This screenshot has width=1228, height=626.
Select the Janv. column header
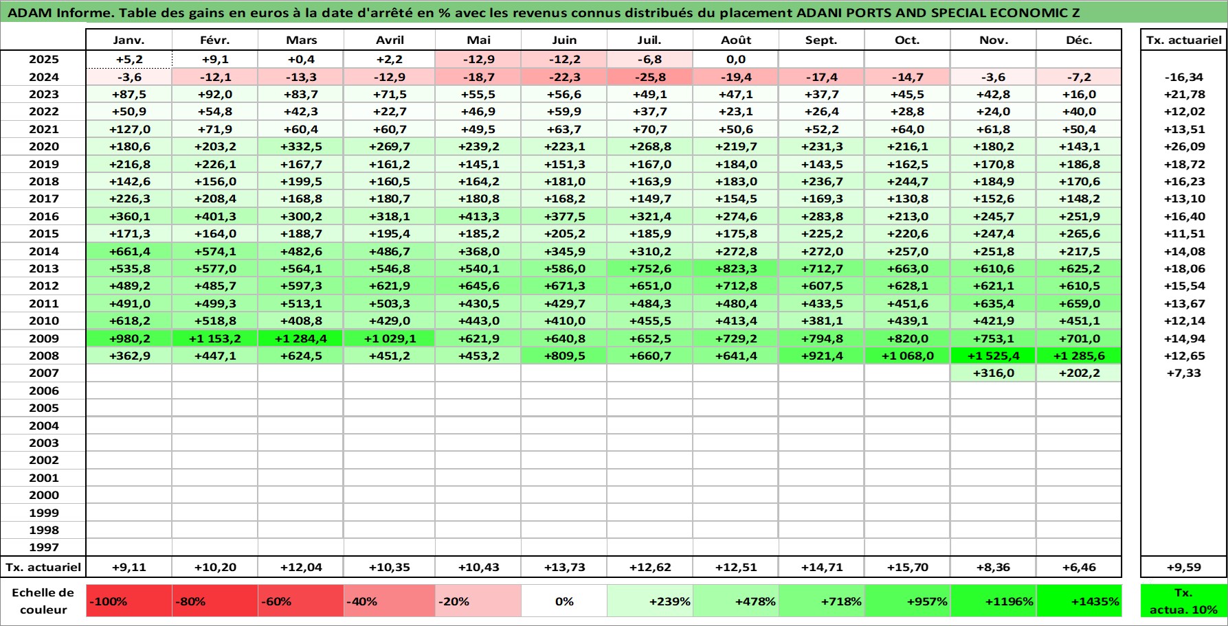tap(129, 40)
